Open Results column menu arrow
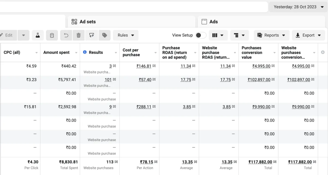This screenshot has width=328, height=175. pyautogui.click(x=116, y=53)
